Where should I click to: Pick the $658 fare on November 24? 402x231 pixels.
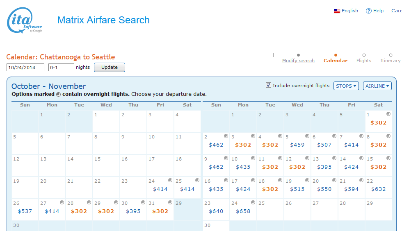tap(243, 211)
